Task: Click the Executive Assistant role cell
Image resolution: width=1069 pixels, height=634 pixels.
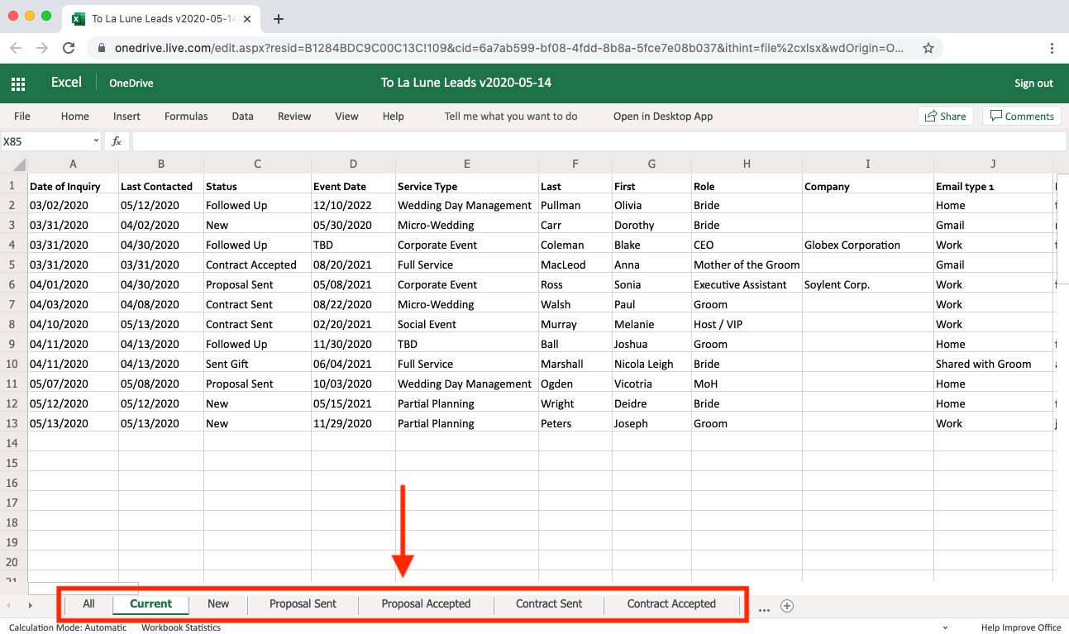Action: pyautogui.click(x=747, y=284)
